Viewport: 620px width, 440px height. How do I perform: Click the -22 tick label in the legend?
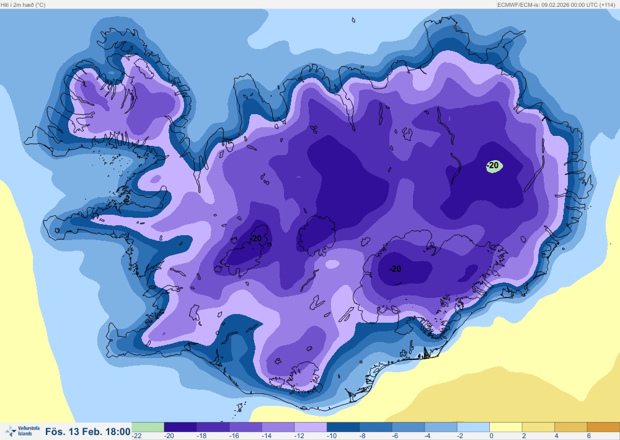click(137, 436)
